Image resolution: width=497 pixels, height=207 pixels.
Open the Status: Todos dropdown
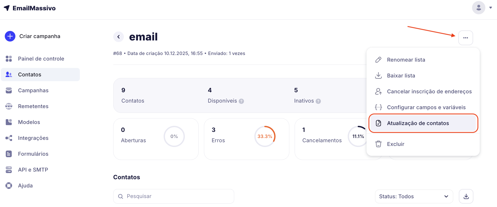(x=414, y=196)
